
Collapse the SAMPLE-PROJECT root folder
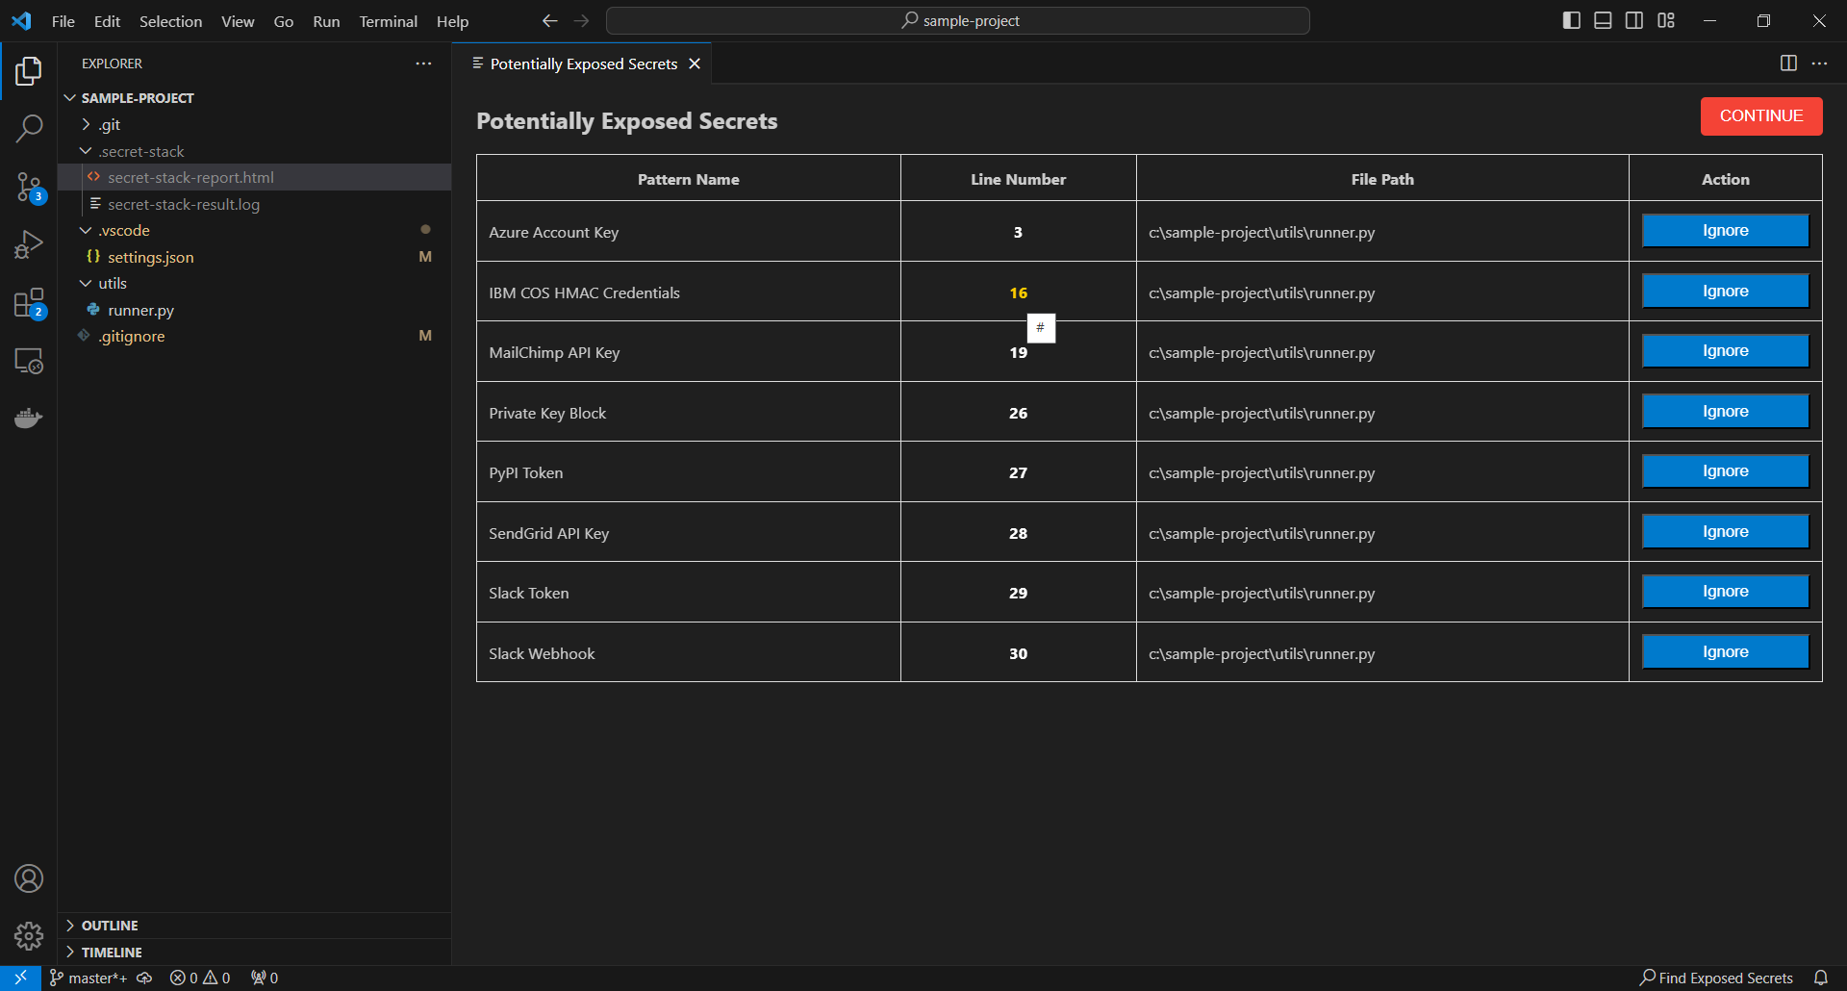[x=69, y=98]
